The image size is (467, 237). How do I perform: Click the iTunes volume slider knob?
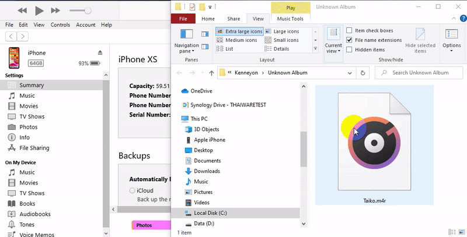click(x=88, y=10)
